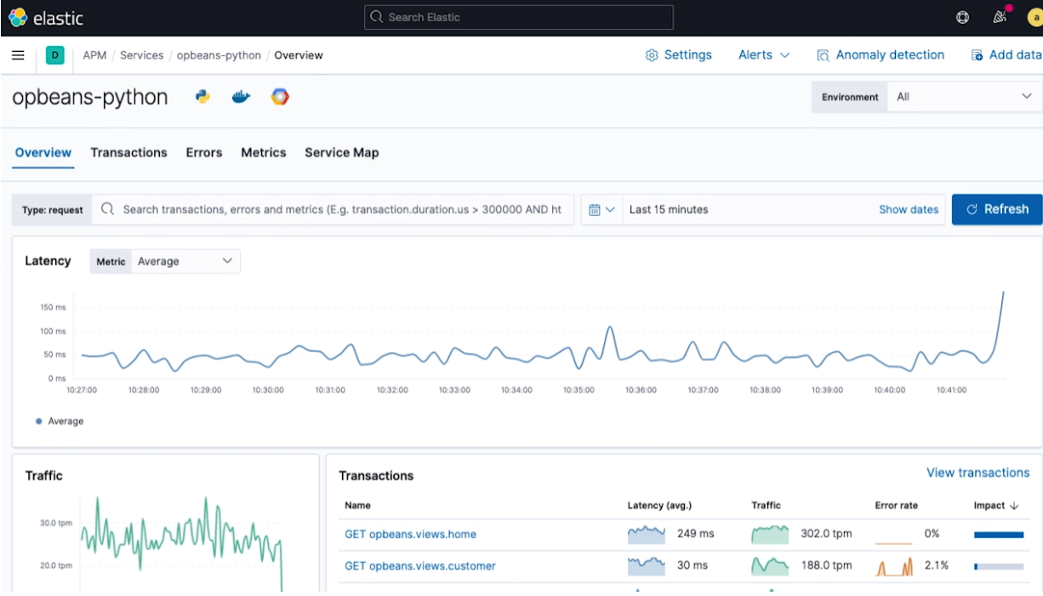Open the hamburger navigation menu
This screenshot has height=596, width=1043.
[18, 55]
